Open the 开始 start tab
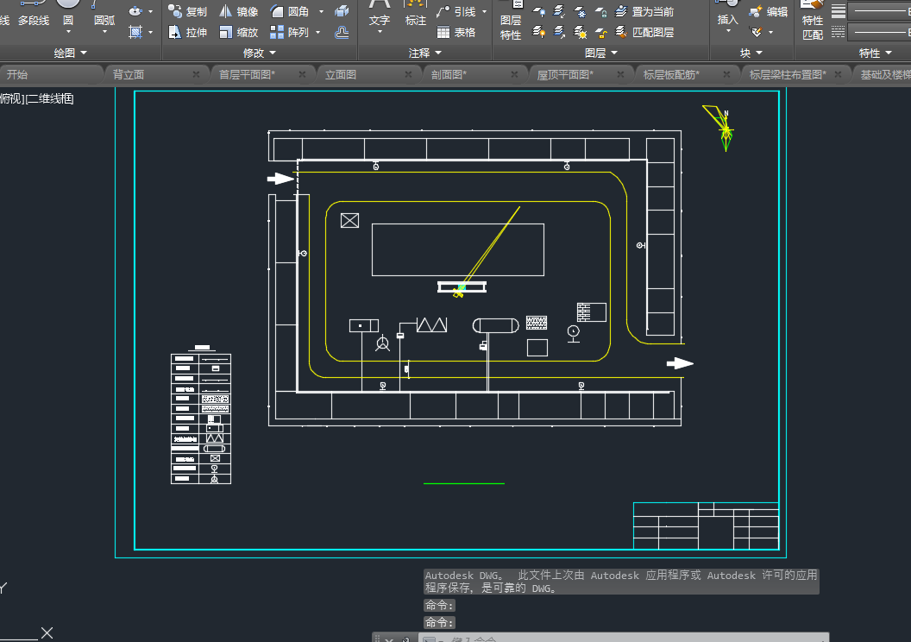This screenshot has width=911, height=642. [17, 75]
